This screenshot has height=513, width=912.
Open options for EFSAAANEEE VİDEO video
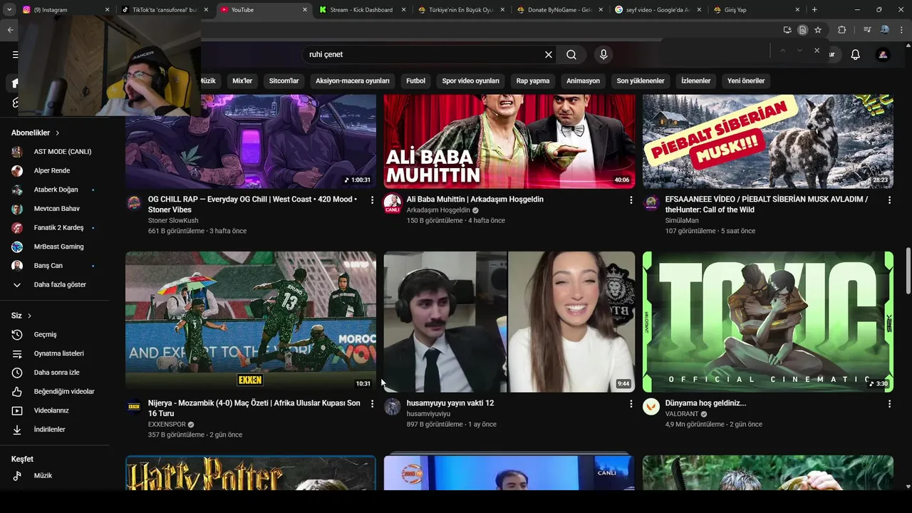tap(889, 200)
